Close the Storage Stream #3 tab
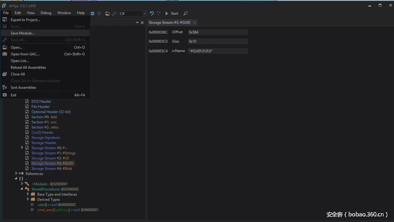This screenshot has height=222, width=394. (x=194, y=23)
